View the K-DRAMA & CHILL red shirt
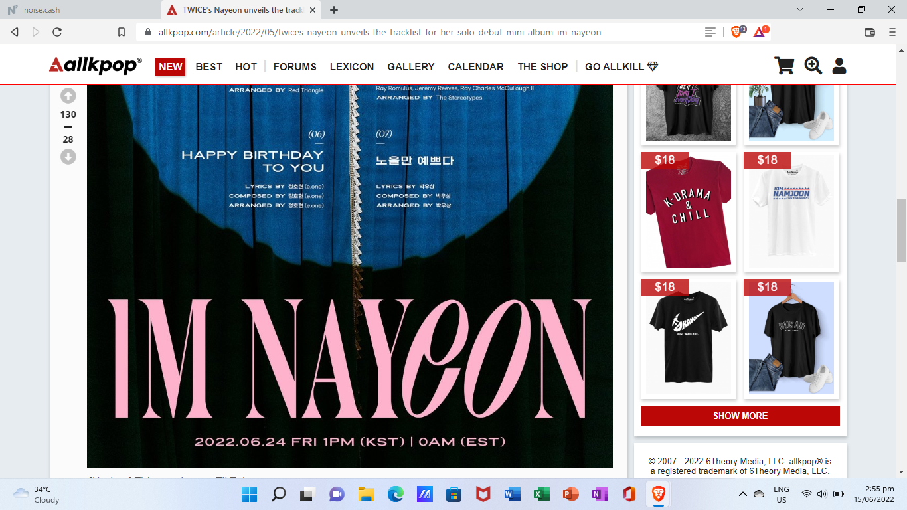The height and width of the screenshot is (510, 907). (x=689, y=212)
